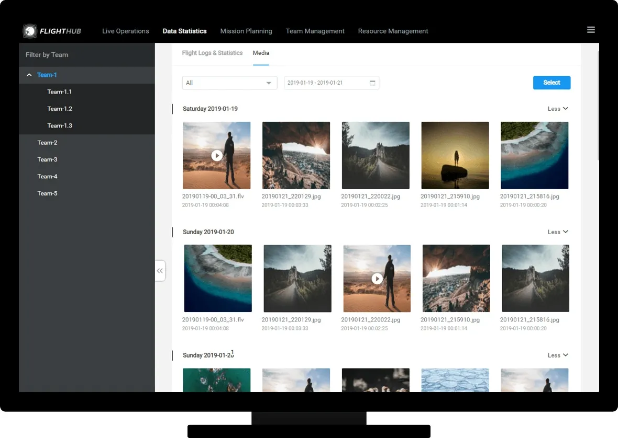Go to Live Operations
Image resolution: width=618 pixels, height=438 pixels.
tap(125, 31)
